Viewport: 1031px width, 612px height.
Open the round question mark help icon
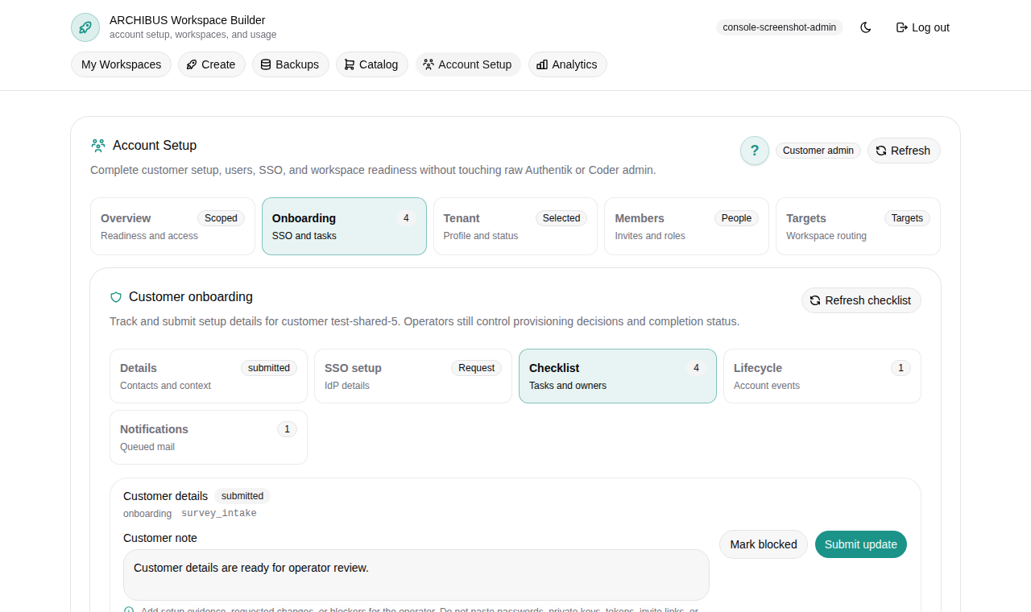click(x=754, y=151)
